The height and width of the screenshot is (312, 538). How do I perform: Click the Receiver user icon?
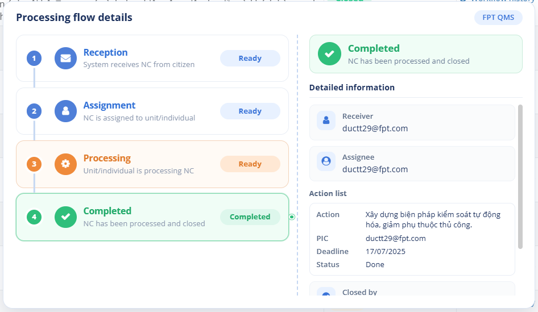click(326, 120)
